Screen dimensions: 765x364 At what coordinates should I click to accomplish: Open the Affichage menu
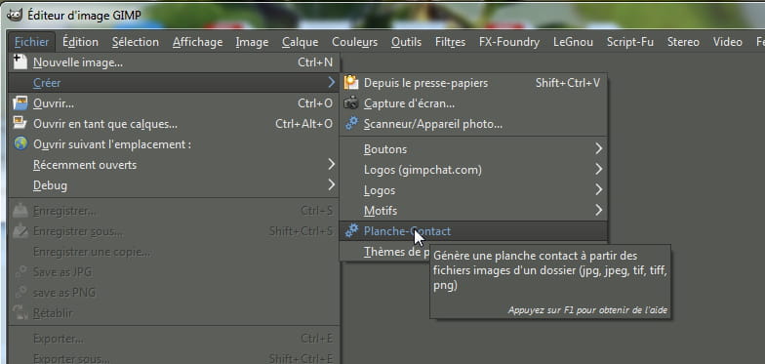(197, 42)
